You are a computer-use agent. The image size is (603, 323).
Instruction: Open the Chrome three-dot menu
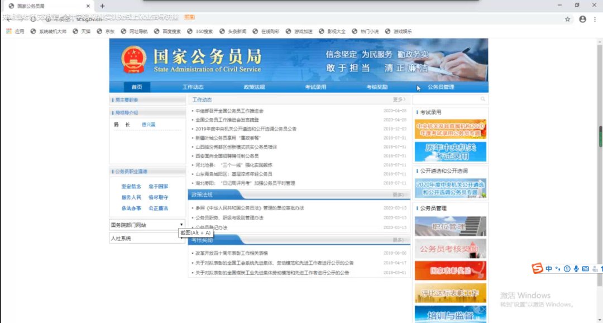pyautogui.click(x=595, y=19)
